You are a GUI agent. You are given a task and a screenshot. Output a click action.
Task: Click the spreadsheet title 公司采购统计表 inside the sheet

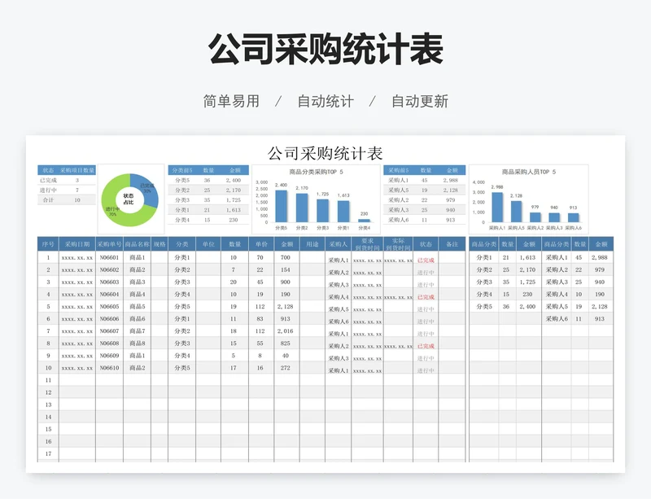click(x=325, y=153)
